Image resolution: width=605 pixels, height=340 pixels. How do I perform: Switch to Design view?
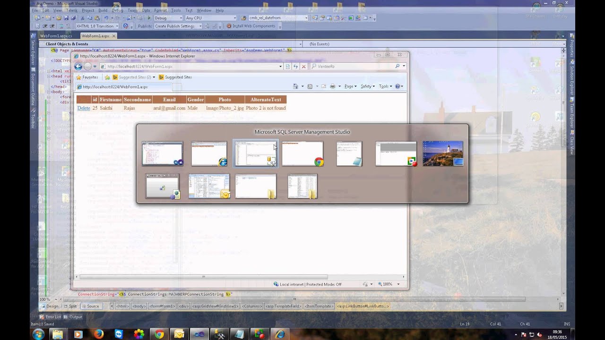pyautogui.click(x=49, y=306)
